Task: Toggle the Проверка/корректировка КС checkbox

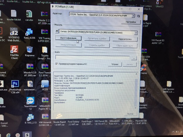Action: (57, 64)
